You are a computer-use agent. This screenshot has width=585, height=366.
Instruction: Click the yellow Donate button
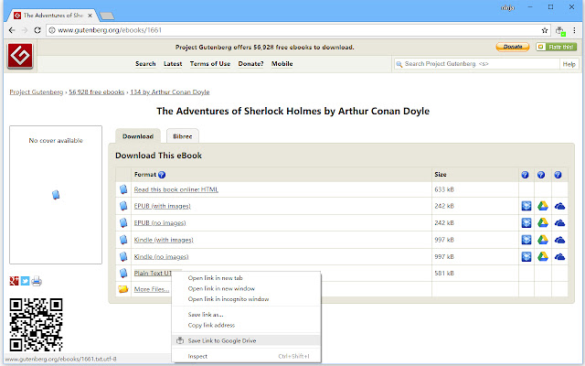pyautogui.click(x=513, y=47)
